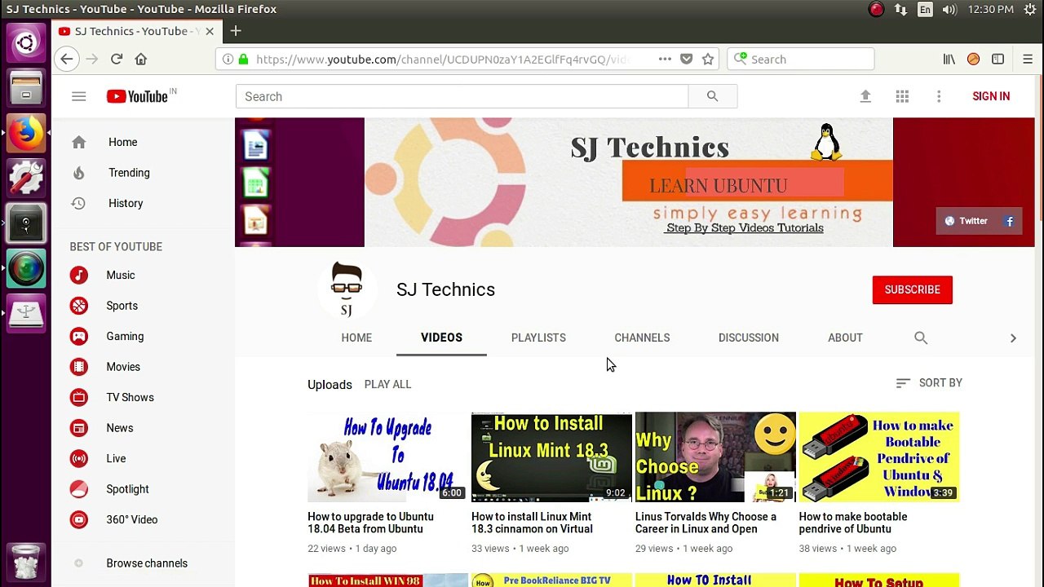Viewport: 1044px width, 587px height.
Task: Open the network connection indicator
Action: (900, 9)
